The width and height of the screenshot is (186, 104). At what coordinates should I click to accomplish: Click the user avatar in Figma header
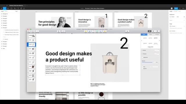point(172,8)
